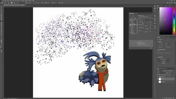Screen dimensions: 176x99
Task: Toggle the Apply Per Tip checkbox
Action: point(139,16)
